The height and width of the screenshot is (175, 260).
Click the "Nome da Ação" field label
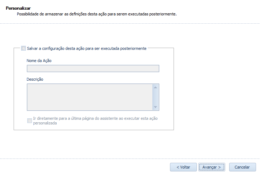coord(39,61)
